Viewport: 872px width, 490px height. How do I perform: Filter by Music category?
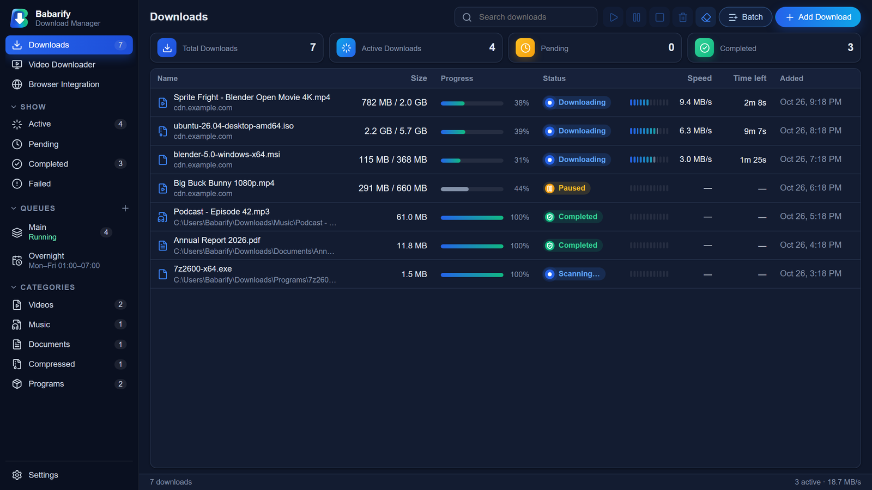(69, 324)
